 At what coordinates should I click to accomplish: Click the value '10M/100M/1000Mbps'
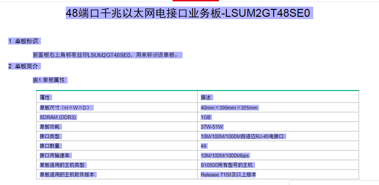click(225, 156)
